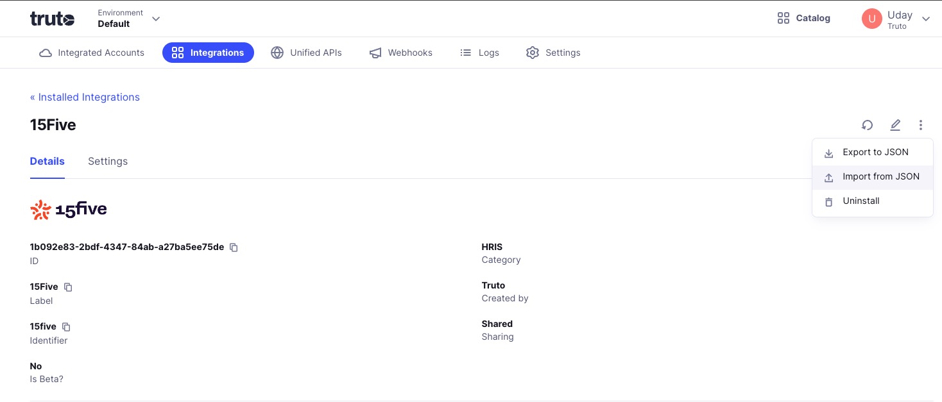Expand the Uday account menu chevron
This screenshot has height=402, width=942.
tap(925, 19)
